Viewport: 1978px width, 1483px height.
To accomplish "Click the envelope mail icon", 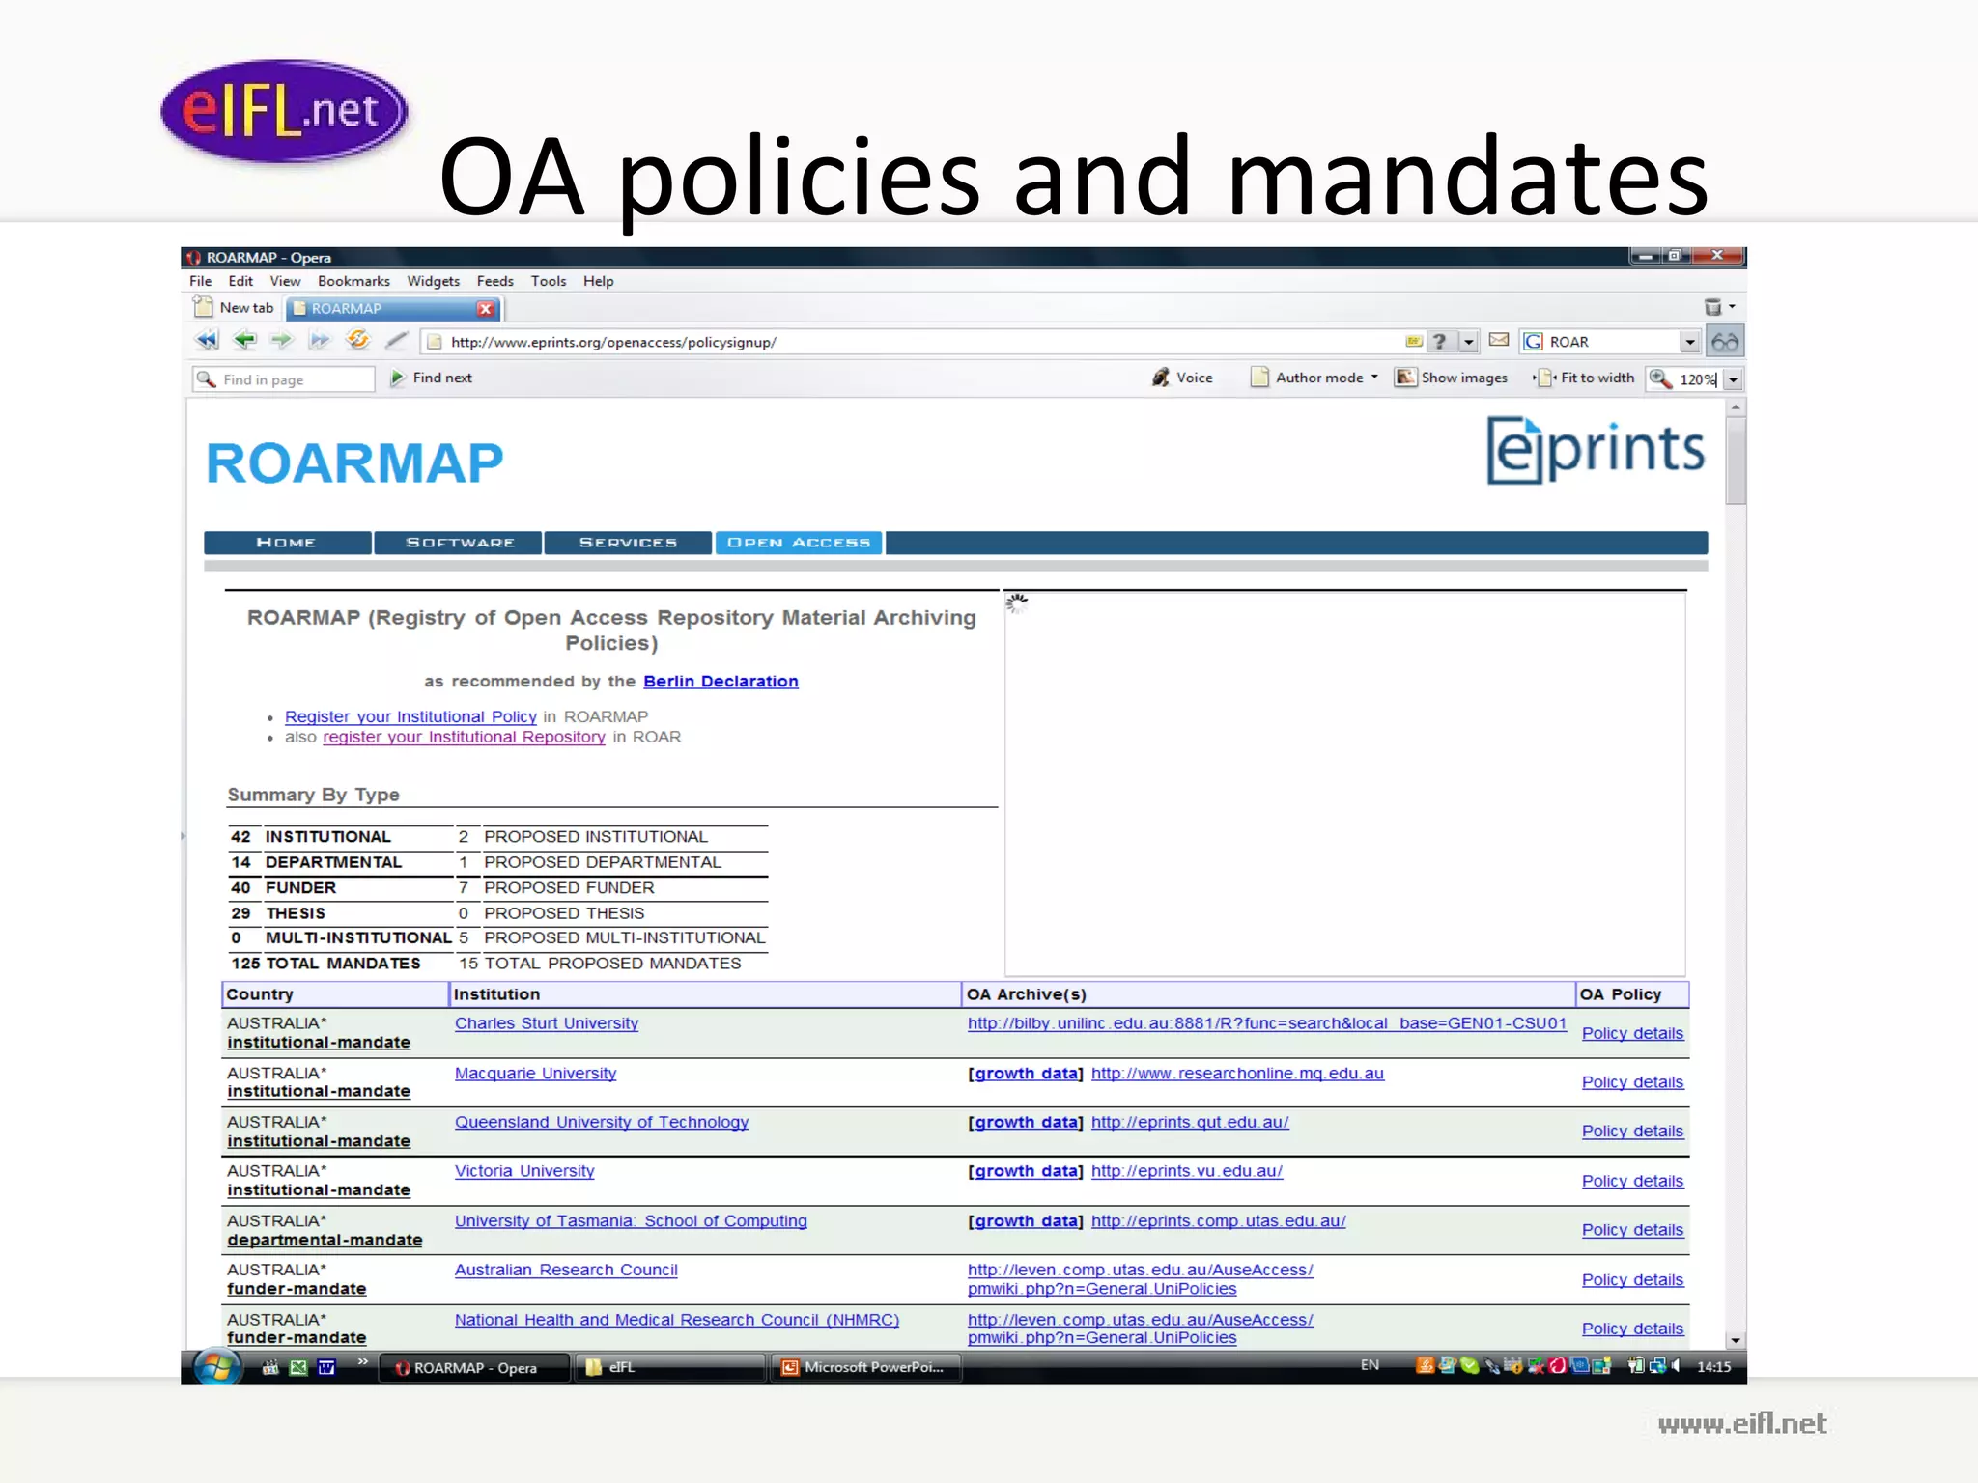I will point(1499,340).
